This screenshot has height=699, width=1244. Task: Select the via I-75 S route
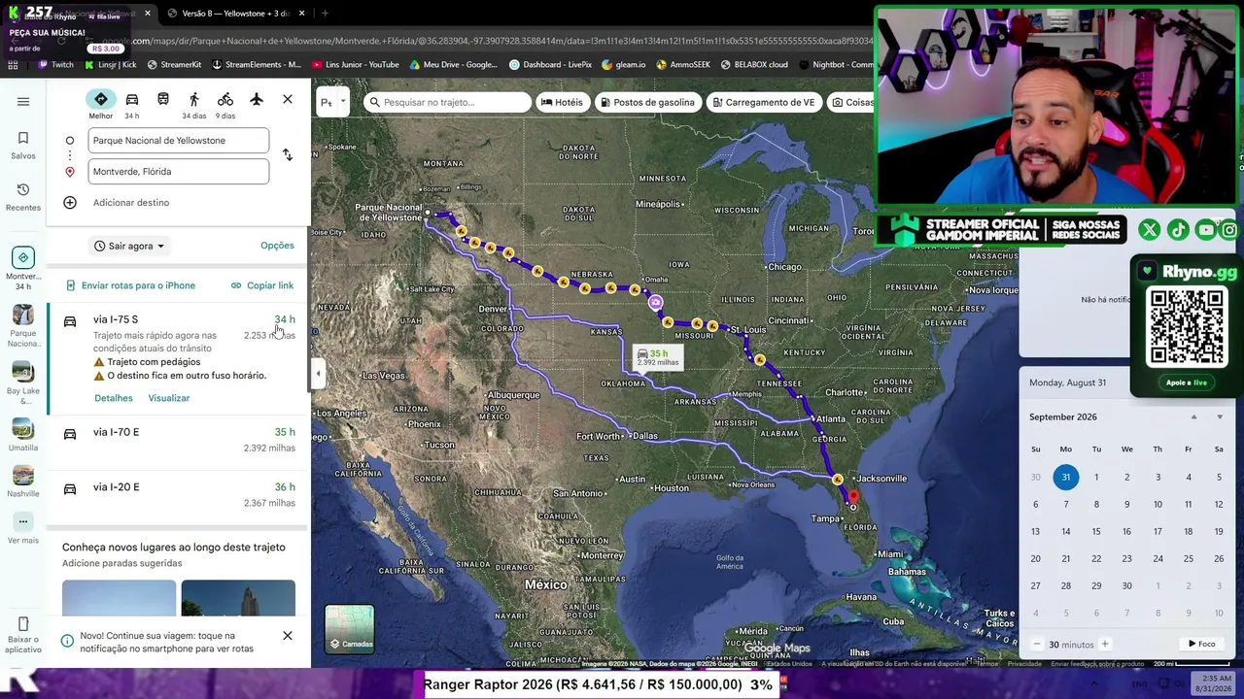coord(179,357)
